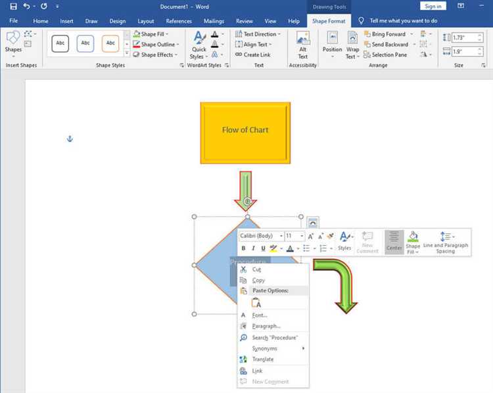Click Shape Fill in the mini toolbar

(413, 242)
